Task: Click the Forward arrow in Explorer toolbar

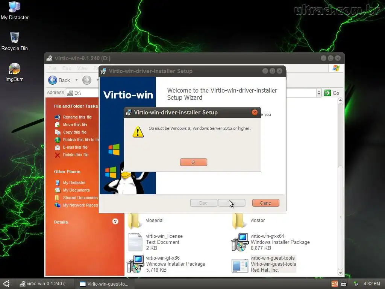Action: coord(87,80)
